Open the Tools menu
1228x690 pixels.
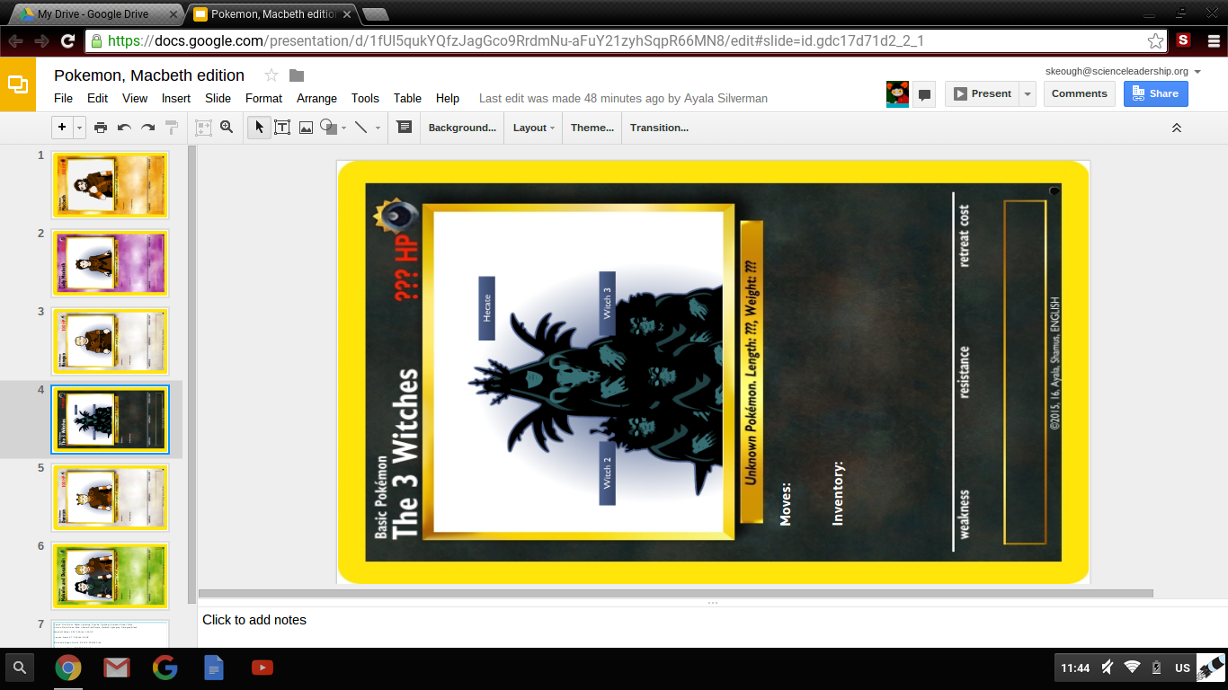tap(365, 99)
